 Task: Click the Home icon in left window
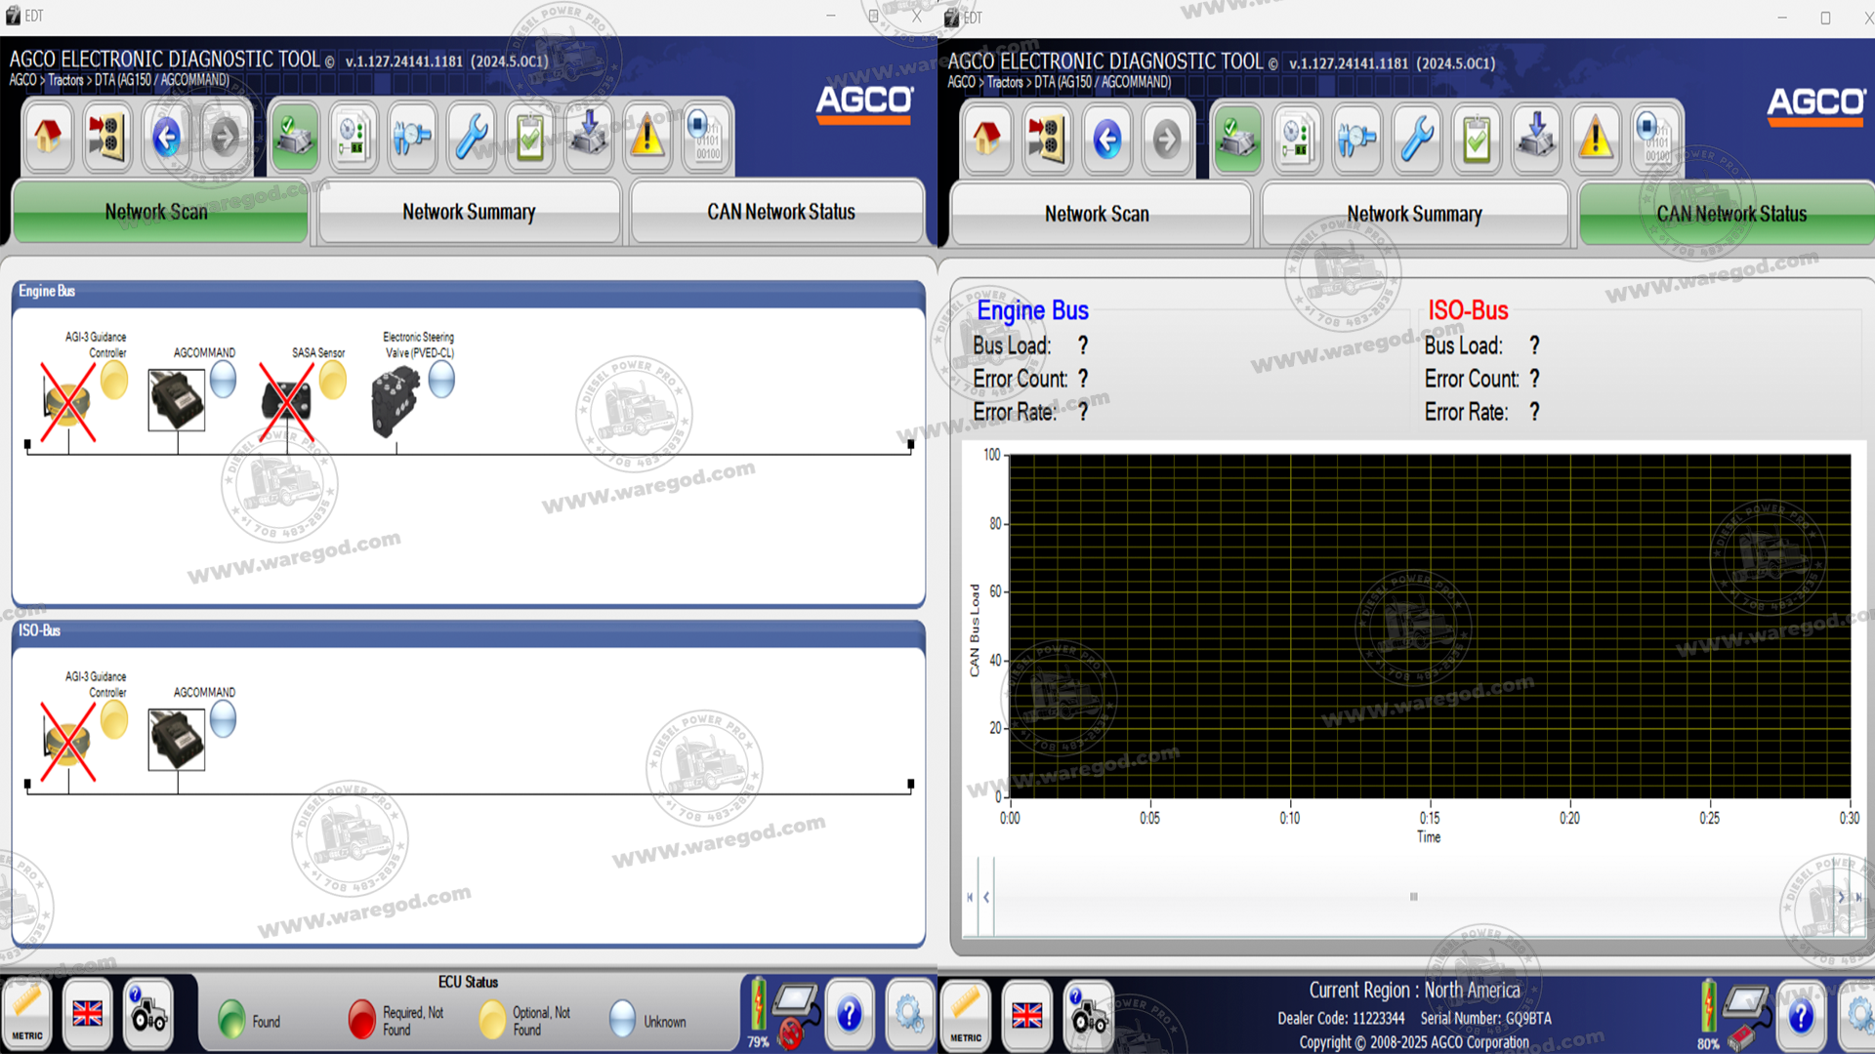[48, 137]
